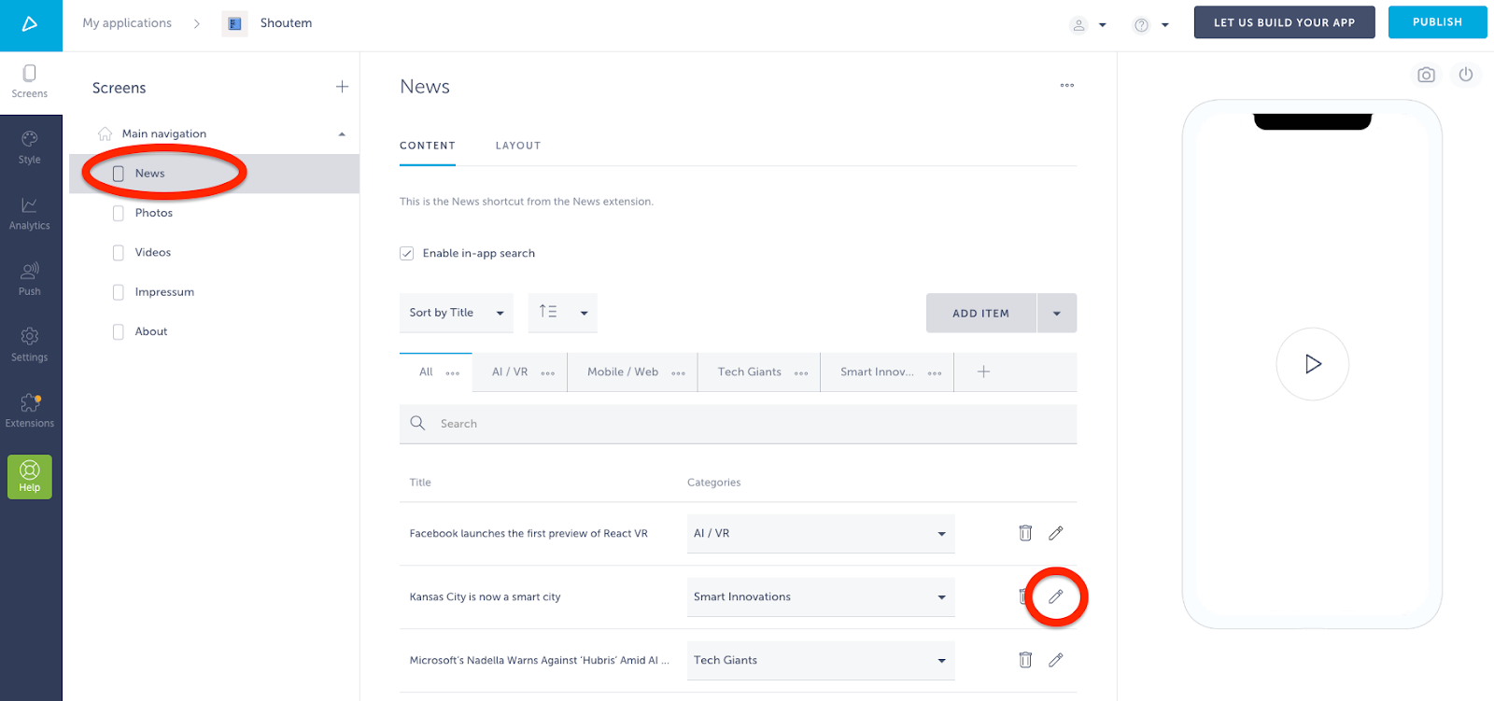Open the Extensions section
Image resolution: width=1494 pixels, height=701 pixels.
(x=30, y=411)
